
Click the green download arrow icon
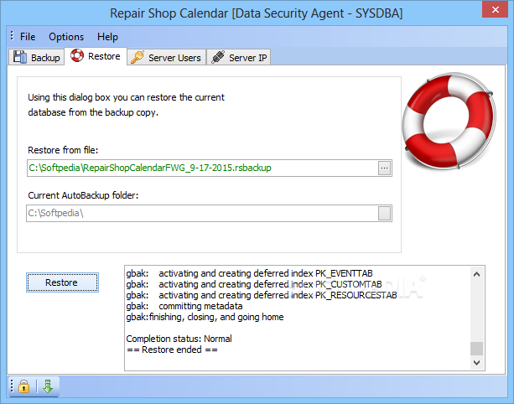click(48, 386)
